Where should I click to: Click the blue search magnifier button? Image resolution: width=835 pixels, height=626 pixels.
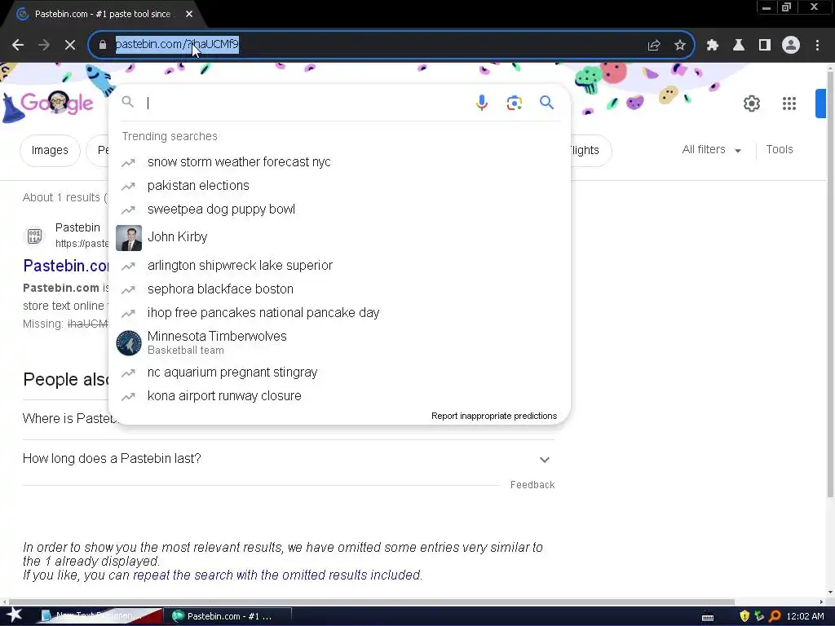(x=547, y=102)
